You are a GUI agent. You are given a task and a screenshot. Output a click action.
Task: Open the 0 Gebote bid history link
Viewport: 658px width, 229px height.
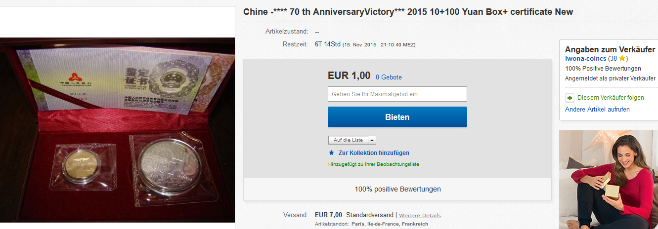pyautogui.click(x=389, y=77)
